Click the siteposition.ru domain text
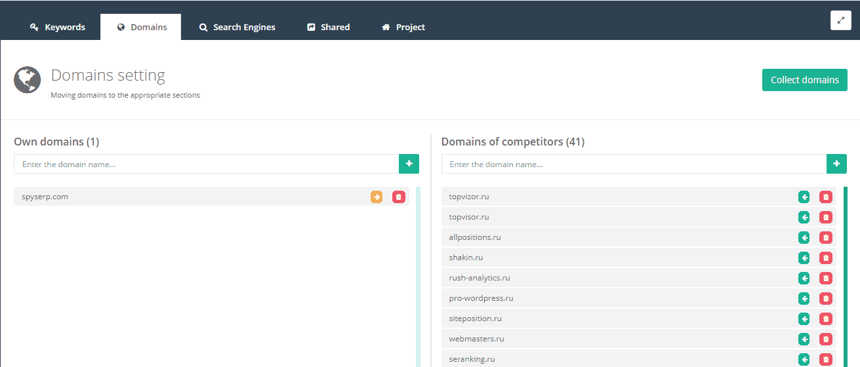 point(476,319)
